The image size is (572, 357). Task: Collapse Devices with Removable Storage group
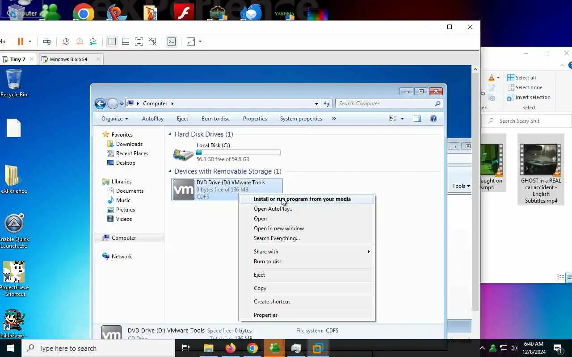coord(170,171)
